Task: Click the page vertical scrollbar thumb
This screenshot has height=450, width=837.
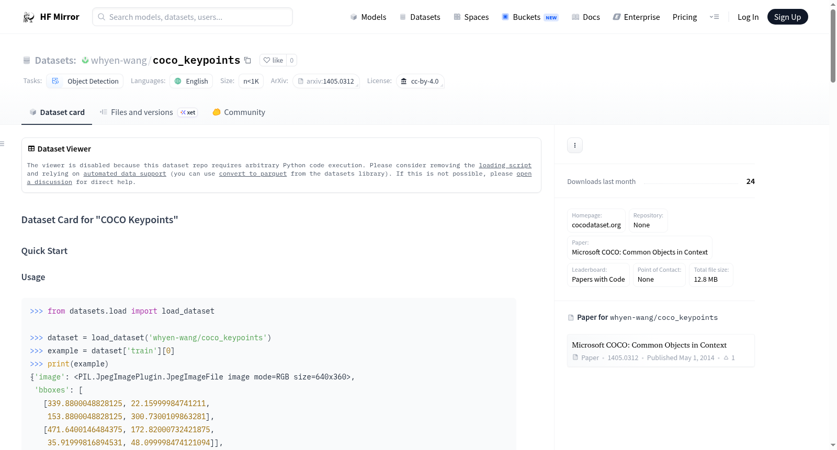Action: 833,46
